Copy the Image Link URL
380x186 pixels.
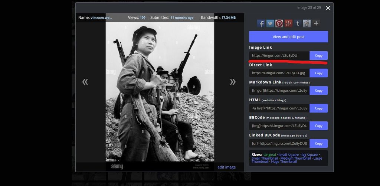coord(319,56)
